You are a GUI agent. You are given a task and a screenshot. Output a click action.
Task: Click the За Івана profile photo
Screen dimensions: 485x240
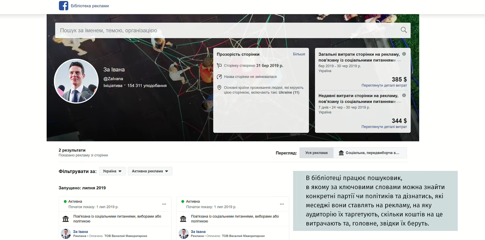pos(76,81)
